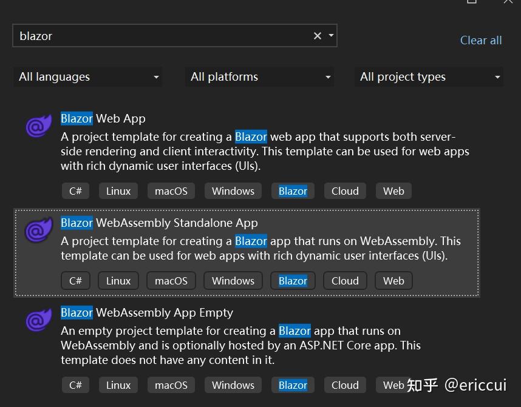Click the macOS tag on Blazor Web App
Image resolution: width=521 pixels, height=407 pixels.
pyautogui.click(x=171, y=190)
